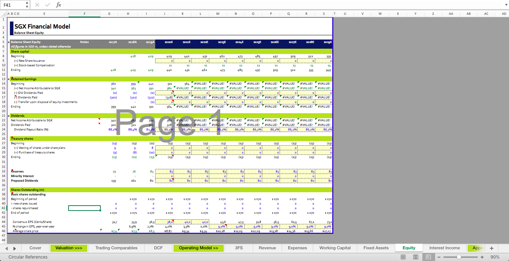
Task: Click the Consensus EPS (Cents/Share) label
Action: [32, 222]
